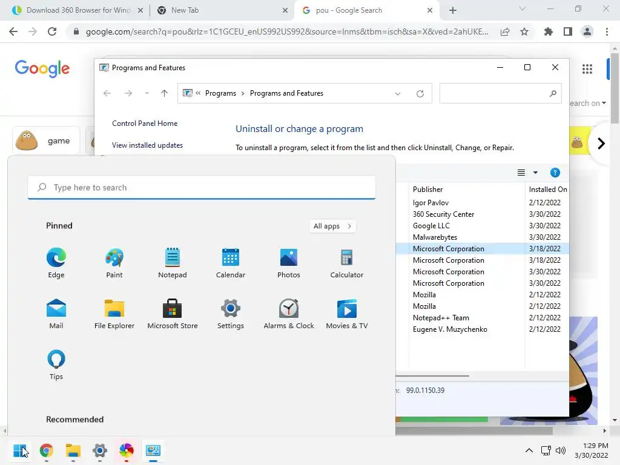Image resolution: width=620 pixels, height=465 pixels.
Task: Click the Windows Start button on taskbar
Action: pyautogui.click(x=20, y=450)
